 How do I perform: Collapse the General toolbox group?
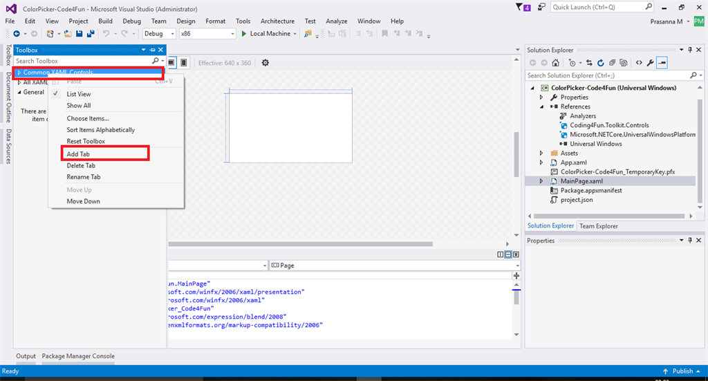pos(19,92)
